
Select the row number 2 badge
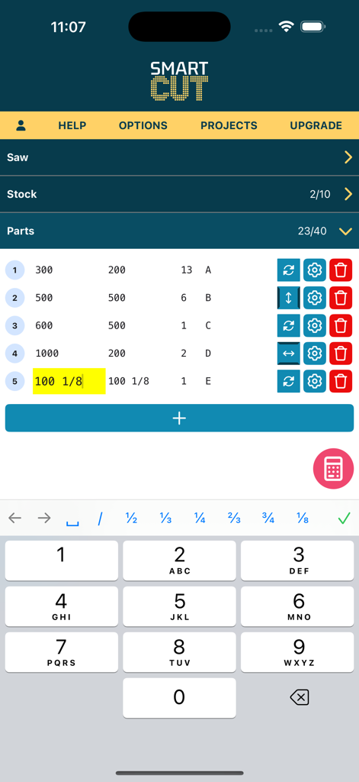click(x=15, y=298)
